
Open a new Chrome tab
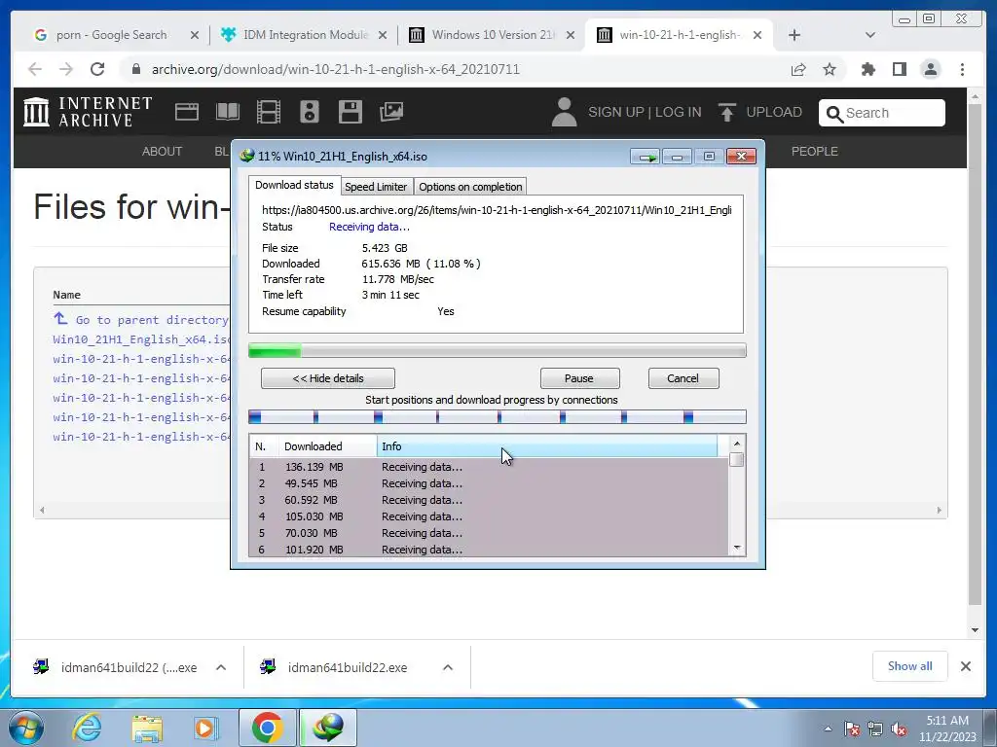pyautogui.click(x=794, y=35)
